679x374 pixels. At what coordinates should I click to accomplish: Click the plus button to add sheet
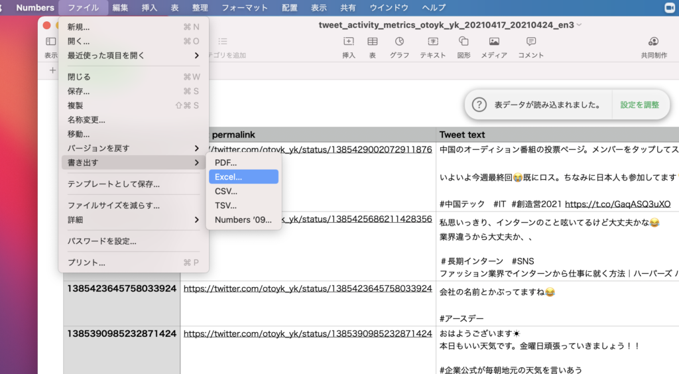[x=52, y=70]
